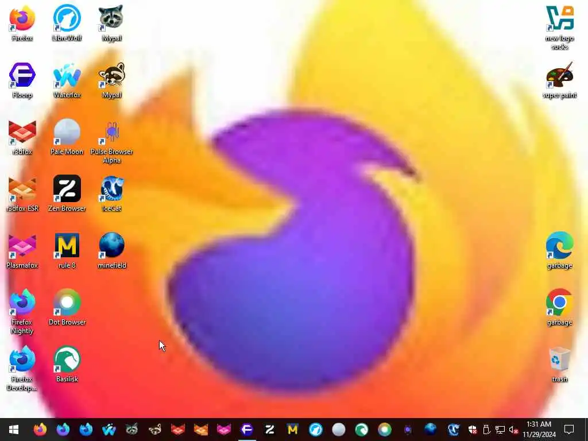The height and width of the screenshot is (441, 588).
Task: Launch Basilisk from the taskbar
Action: click(x=362, y=430)
